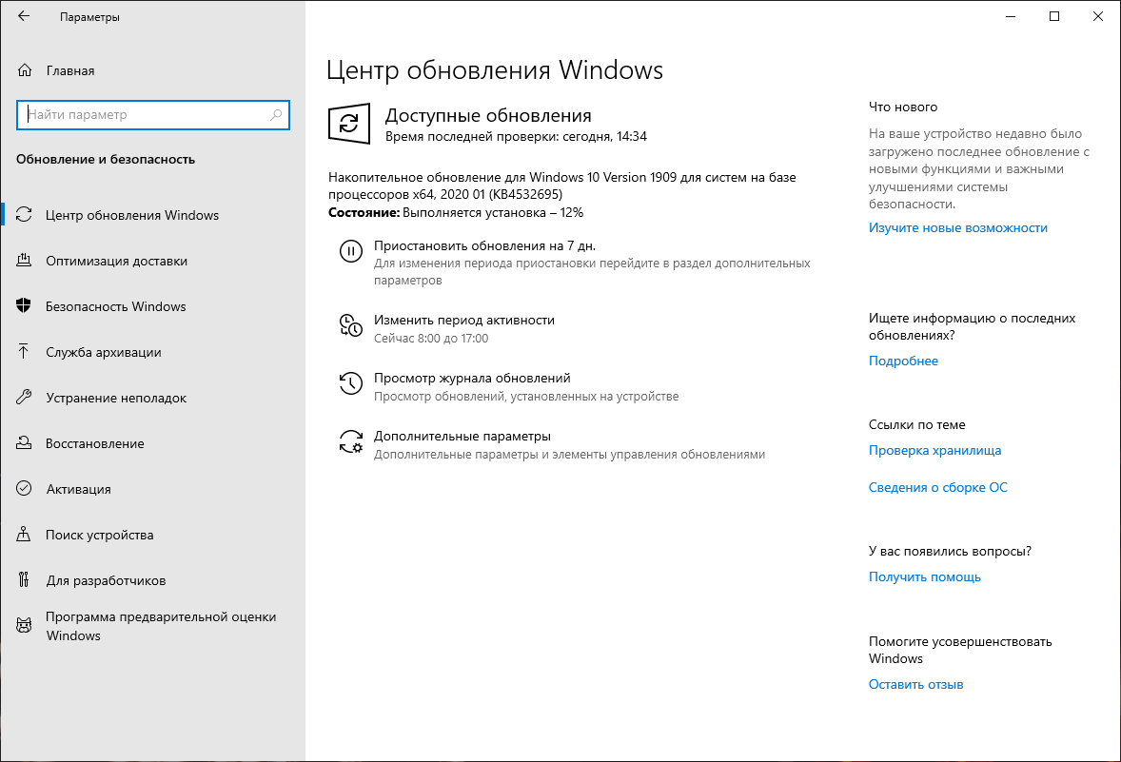Open Для разработчиков section icon
1121x762 pixels.
click(23, 580)
